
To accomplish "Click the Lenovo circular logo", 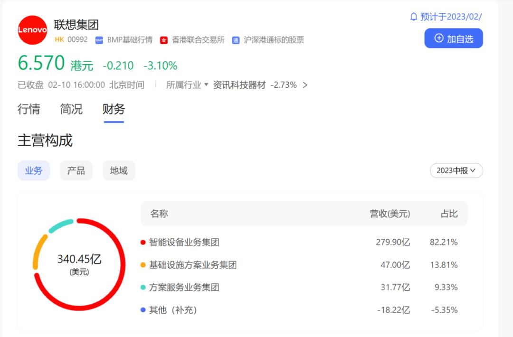I will point(32,30).
